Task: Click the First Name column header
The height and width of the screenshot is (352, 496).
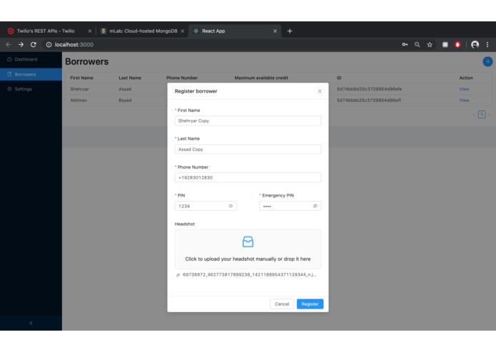Action: [x=81, y=78]
